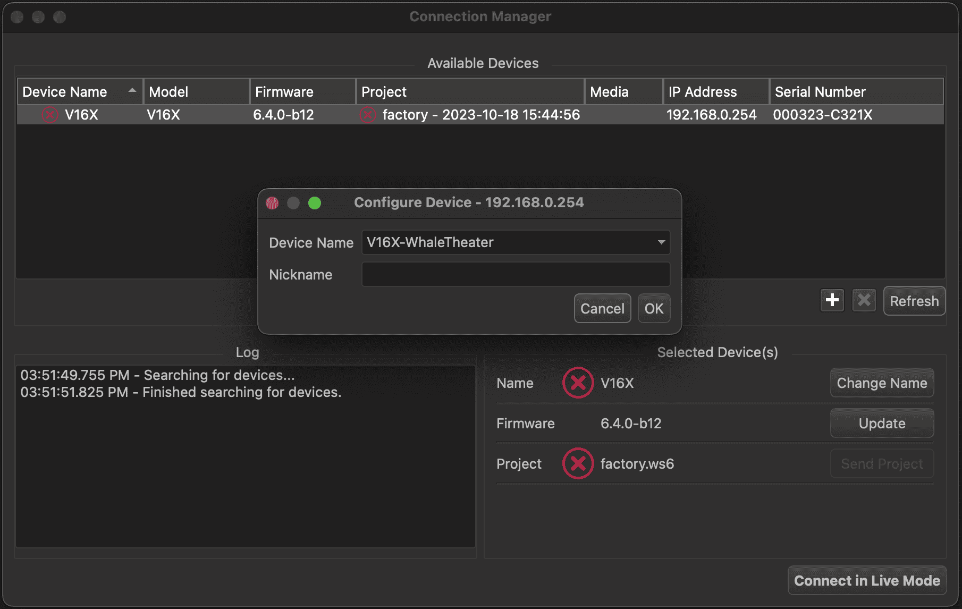Click the Change Name button
Viewport: 962px width, 609px height.
coord(881,383)
